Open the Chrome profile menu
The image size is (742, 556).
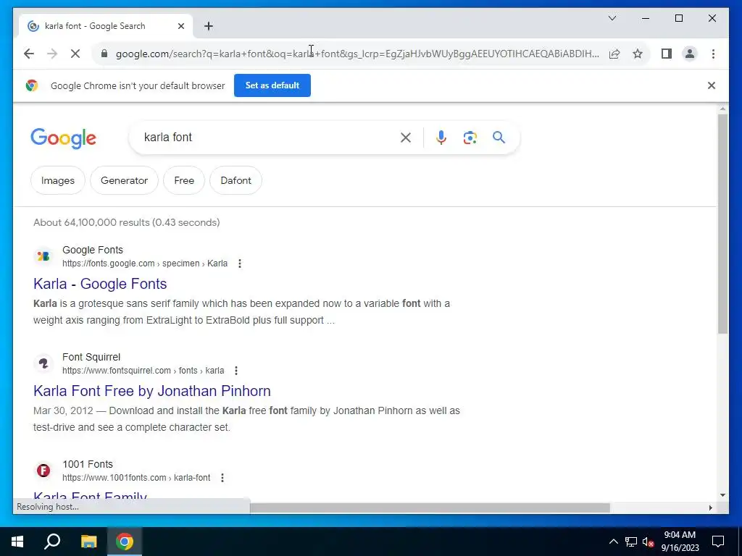click(690, 54)
